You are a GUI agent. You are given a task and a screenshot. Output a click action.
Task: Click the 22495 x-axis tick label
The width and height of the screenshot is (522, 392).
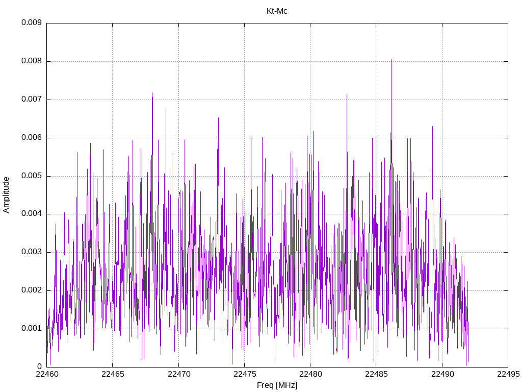[508, 374]
